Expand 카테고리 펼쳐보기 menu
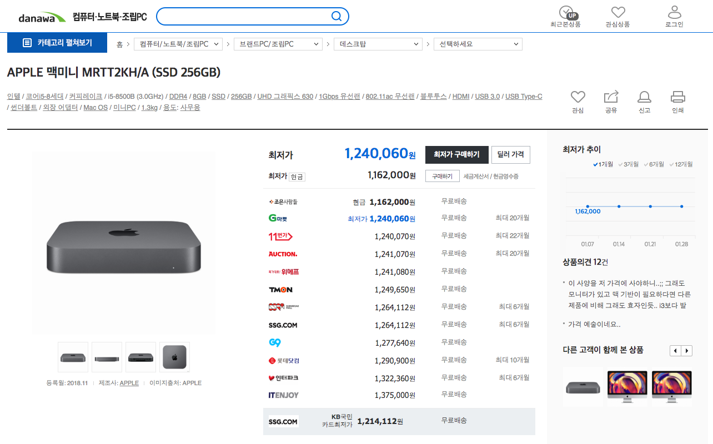The image size is (713, 444). point(57,43)
